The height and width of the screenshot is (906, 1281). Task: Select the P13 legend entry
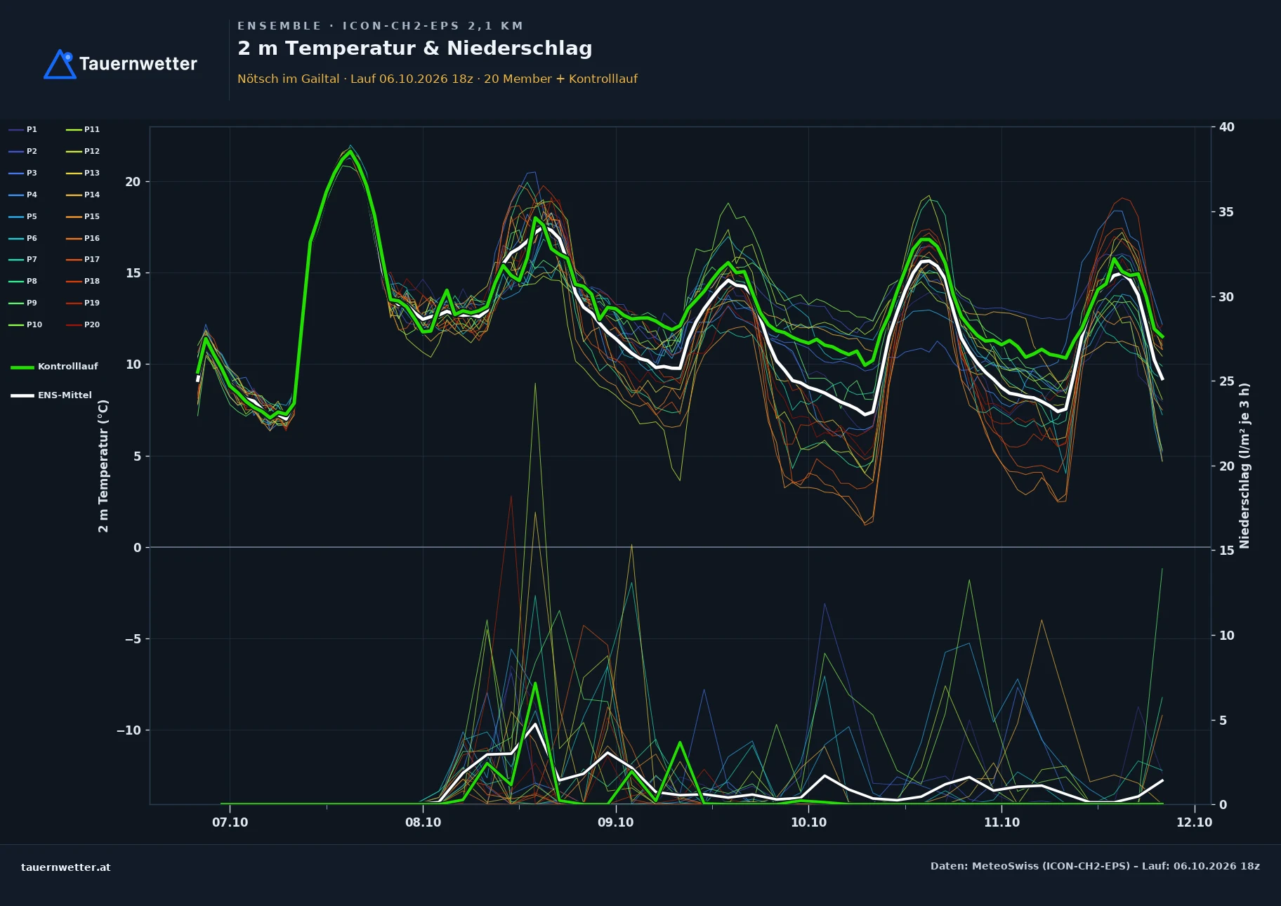point(83,173)
